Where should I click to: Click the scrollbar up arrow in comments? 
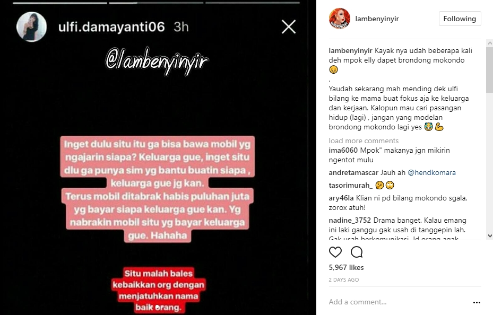pyautogui.click(x=489, y=43)
